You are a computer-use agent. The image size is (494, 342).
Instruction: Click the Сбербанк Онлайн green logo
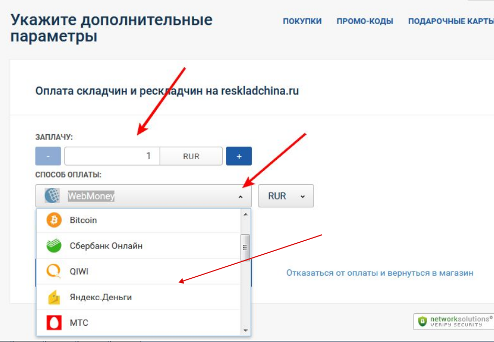(54, 246)
